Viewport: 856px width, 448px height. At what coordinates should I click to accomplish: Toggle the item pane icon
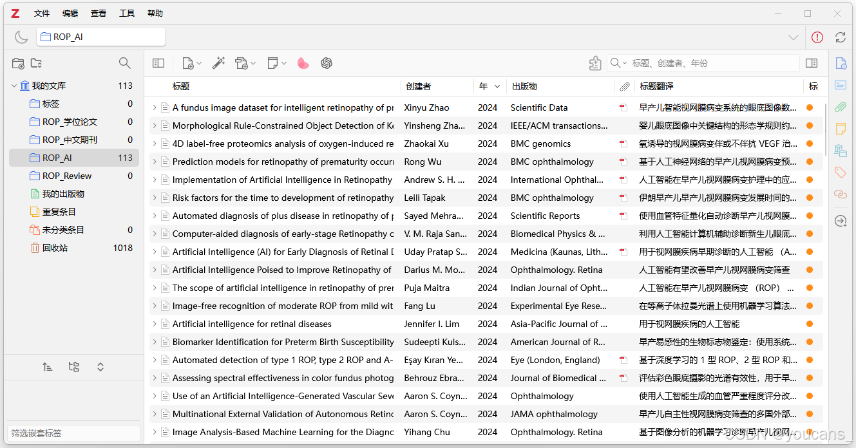812,63
